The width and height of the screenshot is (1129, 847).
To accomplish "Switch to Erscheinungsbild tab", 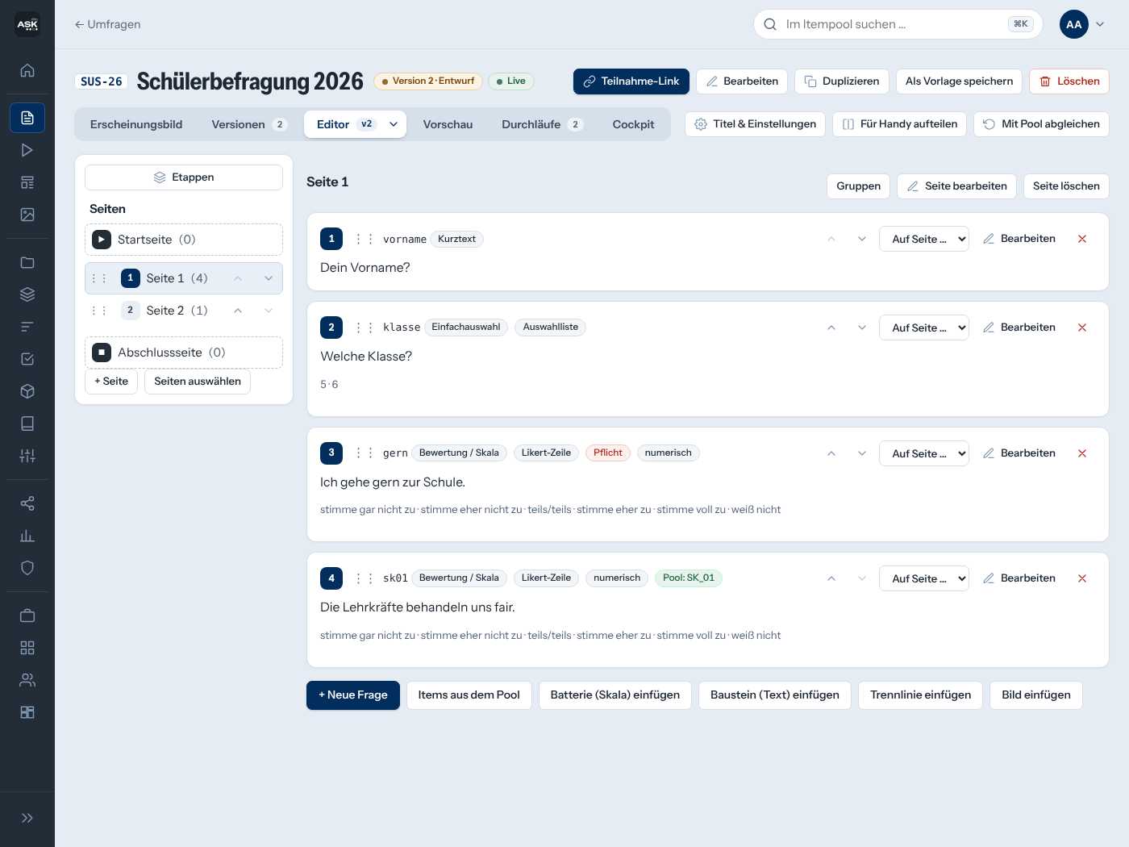I will pos(136,124).
